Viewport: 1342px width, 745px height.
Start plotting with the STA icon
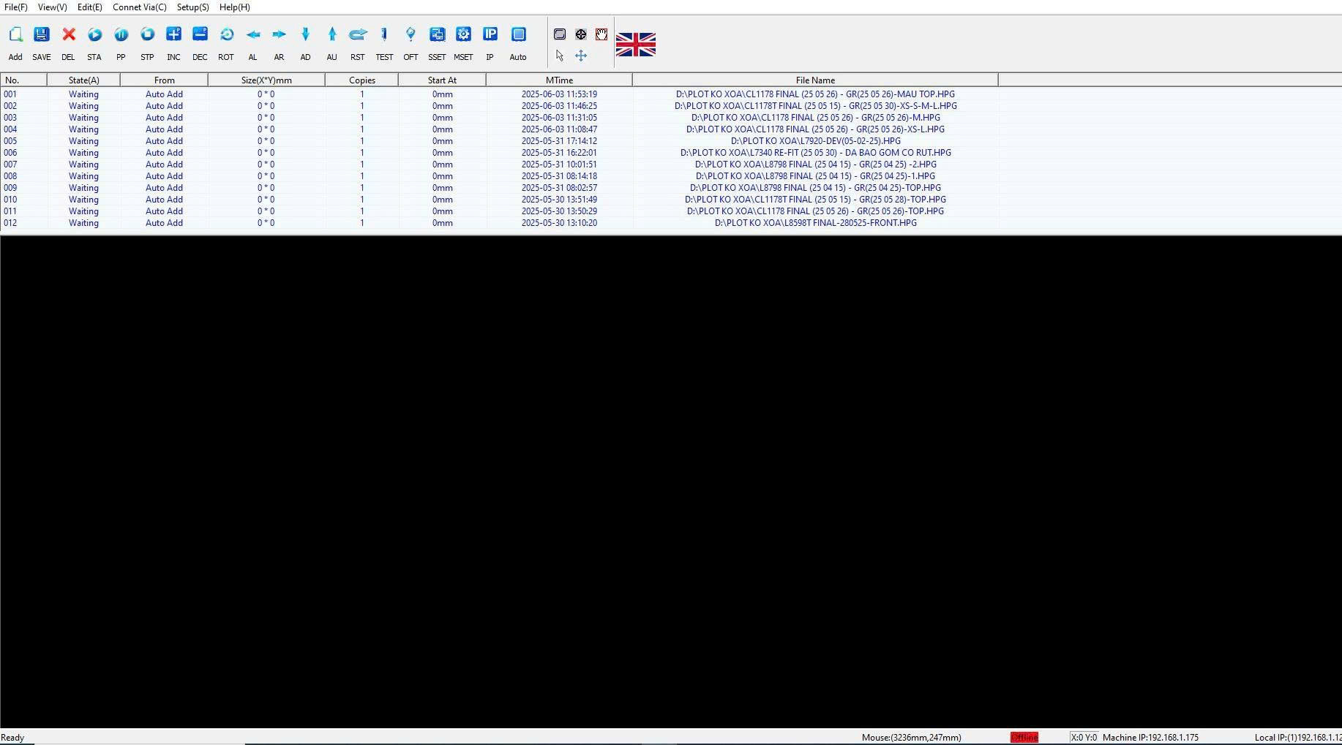(x=94, y=35)
